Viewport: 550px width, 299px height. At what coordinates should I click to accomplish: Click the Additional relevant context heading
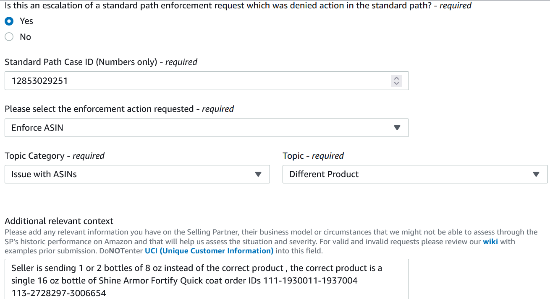click(59, 221)
